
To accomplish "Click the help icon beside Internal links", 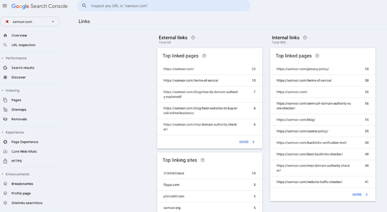I will coord(305,38).
